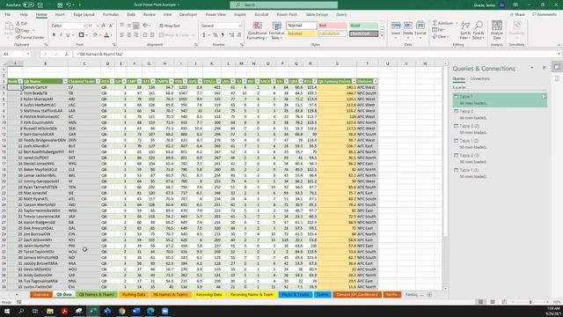
Task: Apply the Good cell style swatch
Action: click(363, 26)
